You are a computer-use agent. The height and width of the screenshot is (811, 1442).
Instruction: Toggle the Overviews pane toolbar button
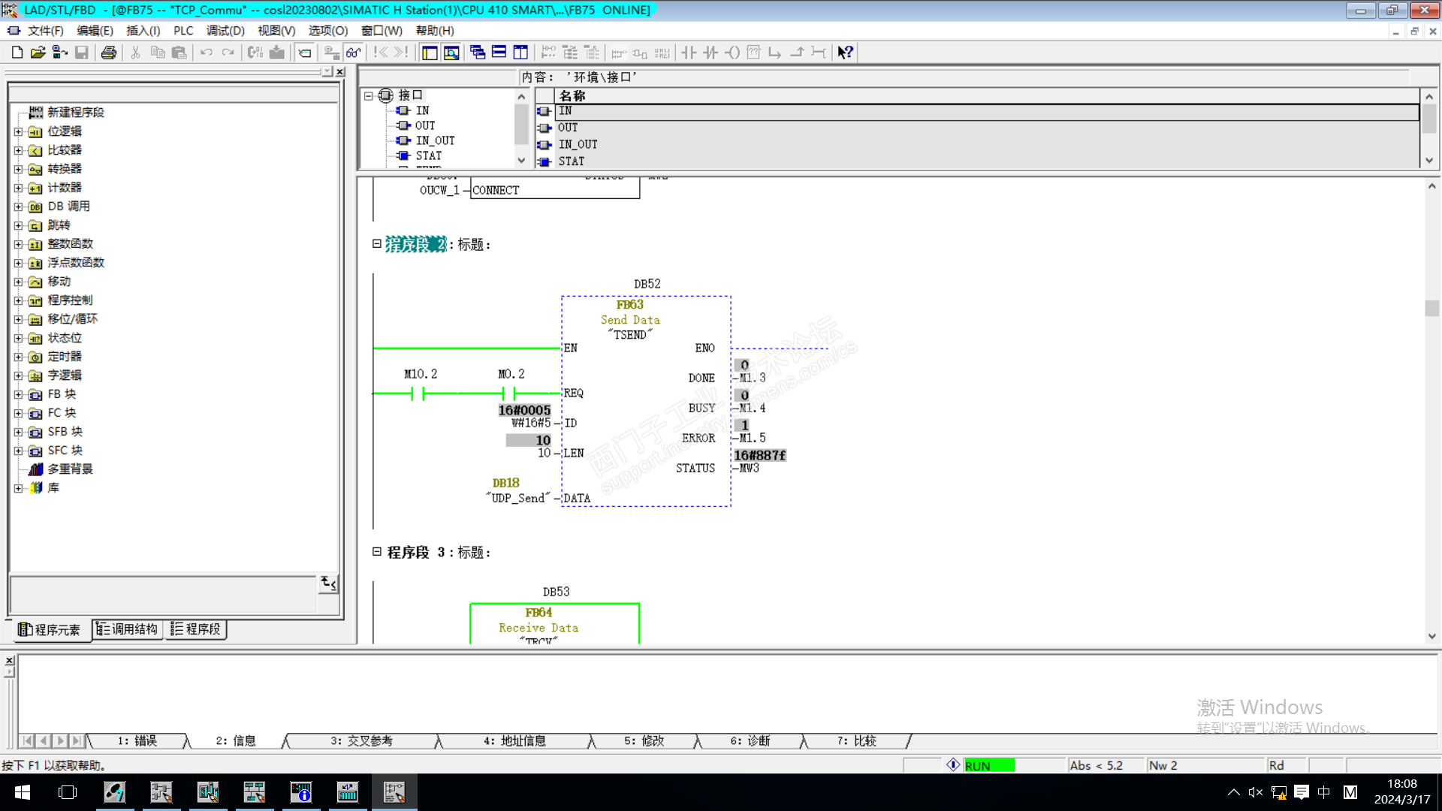point(430,53)
